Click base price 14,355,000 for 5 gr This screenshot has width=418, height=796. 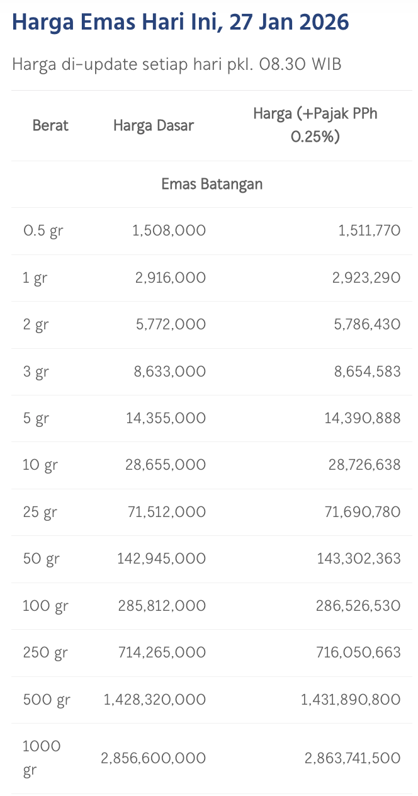[166, 418]
